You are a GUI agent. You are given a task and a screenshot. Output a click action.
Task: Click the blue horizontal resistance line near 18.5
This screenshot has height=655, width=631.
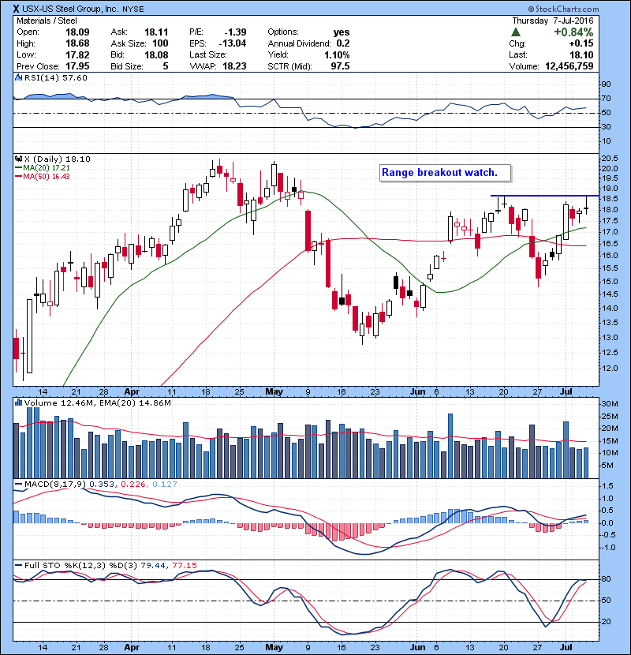click(544, 196)
